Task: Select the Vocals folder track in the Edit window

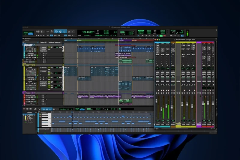Action: pyautogui.click(x=28, y=93)
